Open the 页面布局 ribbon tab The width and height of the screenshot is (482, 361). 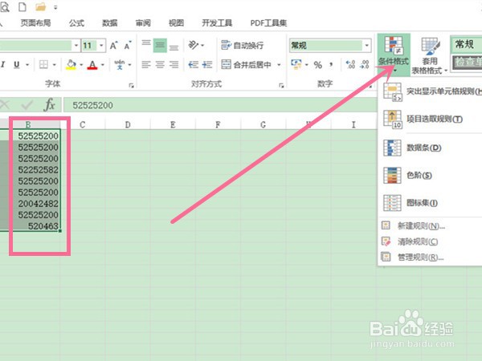(35, 23)
